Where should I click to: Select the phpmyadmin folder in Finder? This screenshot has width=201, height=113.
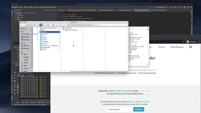(50, 47)
